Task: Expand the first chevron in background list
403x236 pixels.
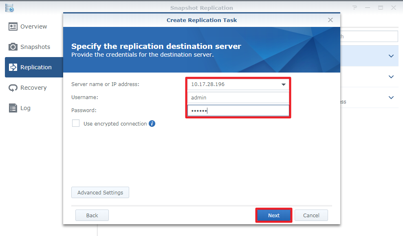Action: (x=391, y=56)
